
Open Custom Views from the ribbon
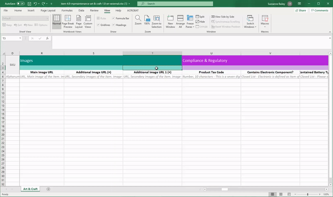pyautogui.click(x=88, y=22)
